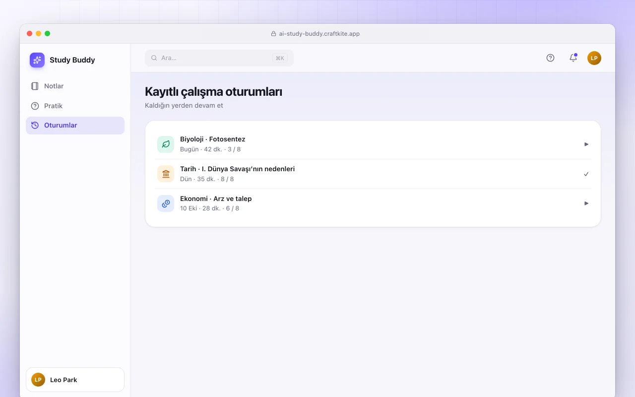This screenshot has width=635, height=397.
Task: Open Ekonomi · Arz ve talep title
Action: pos(216,198)
